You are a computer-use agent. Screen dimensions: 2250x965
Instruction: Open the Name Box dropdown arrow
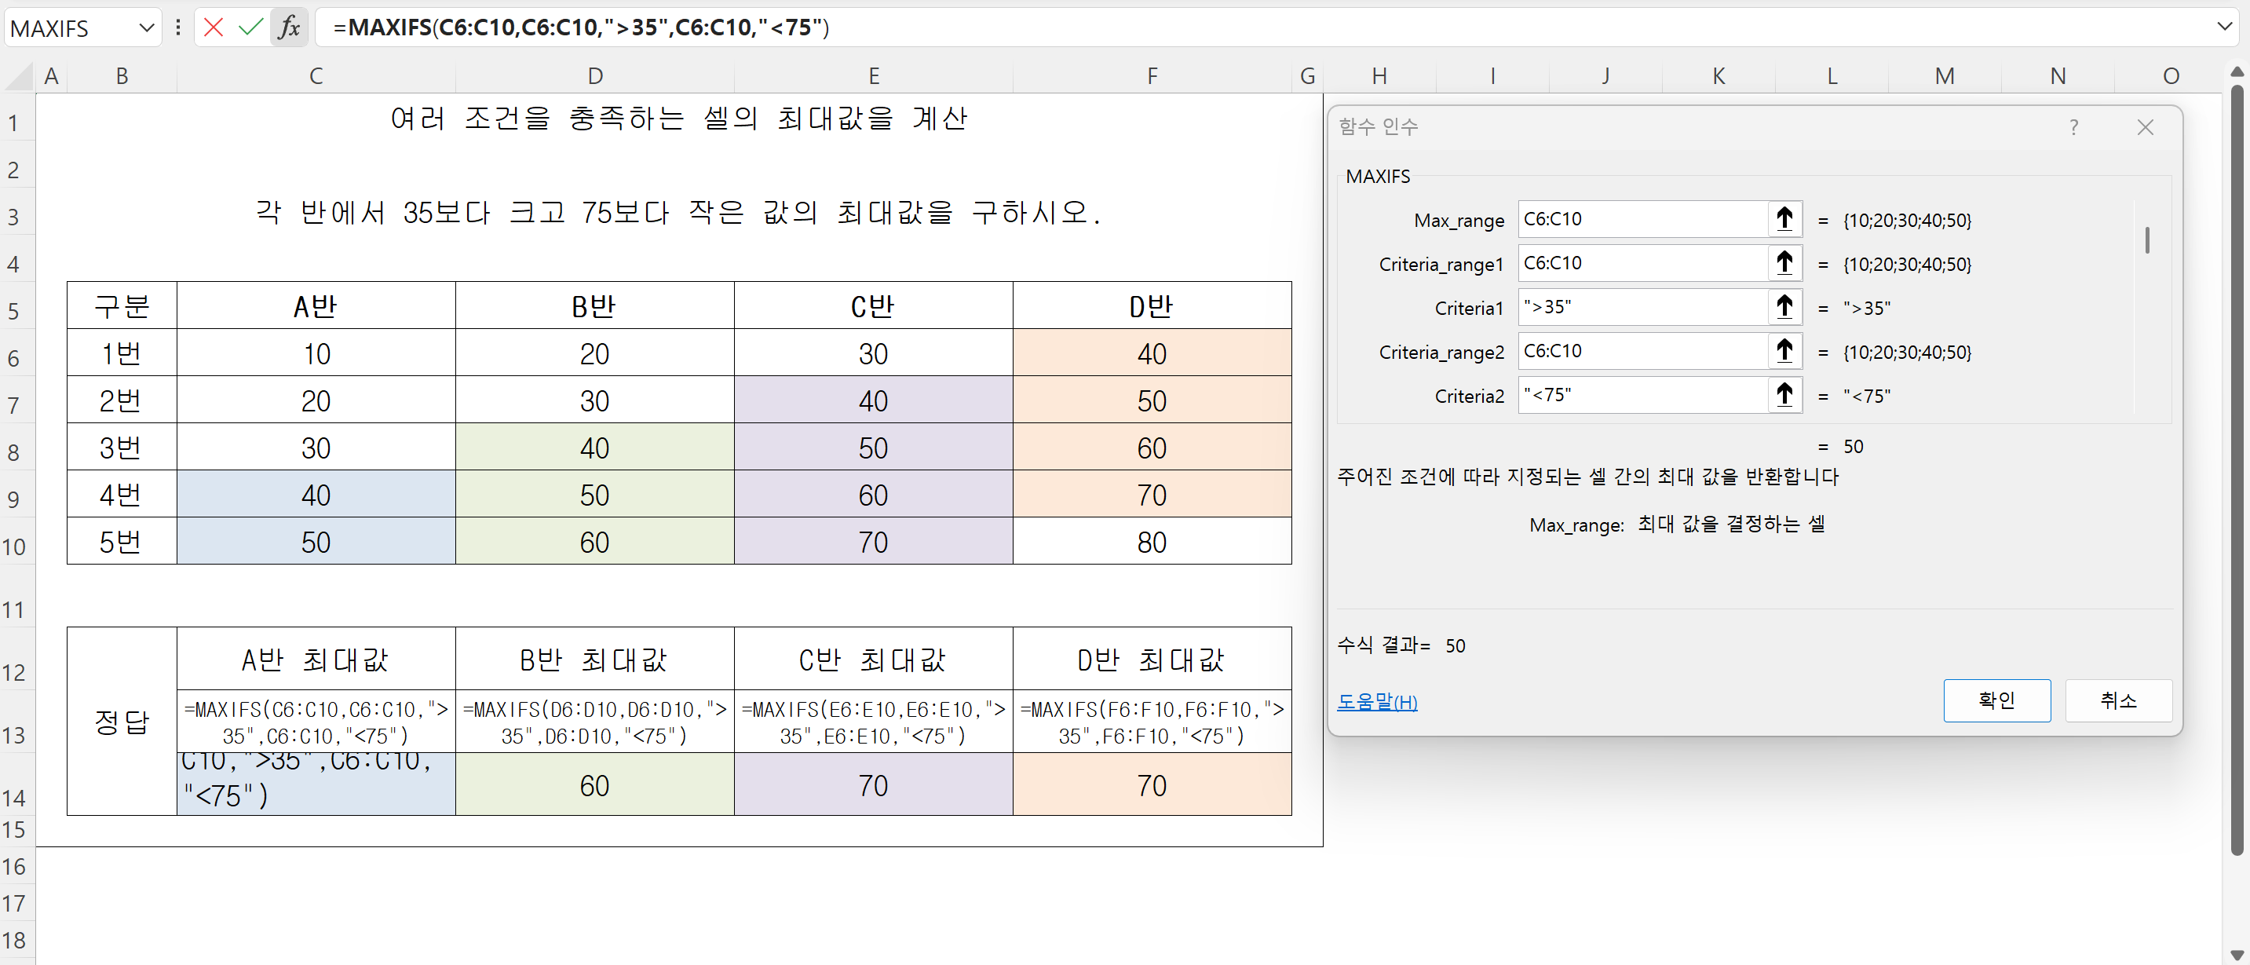[146, 28]
